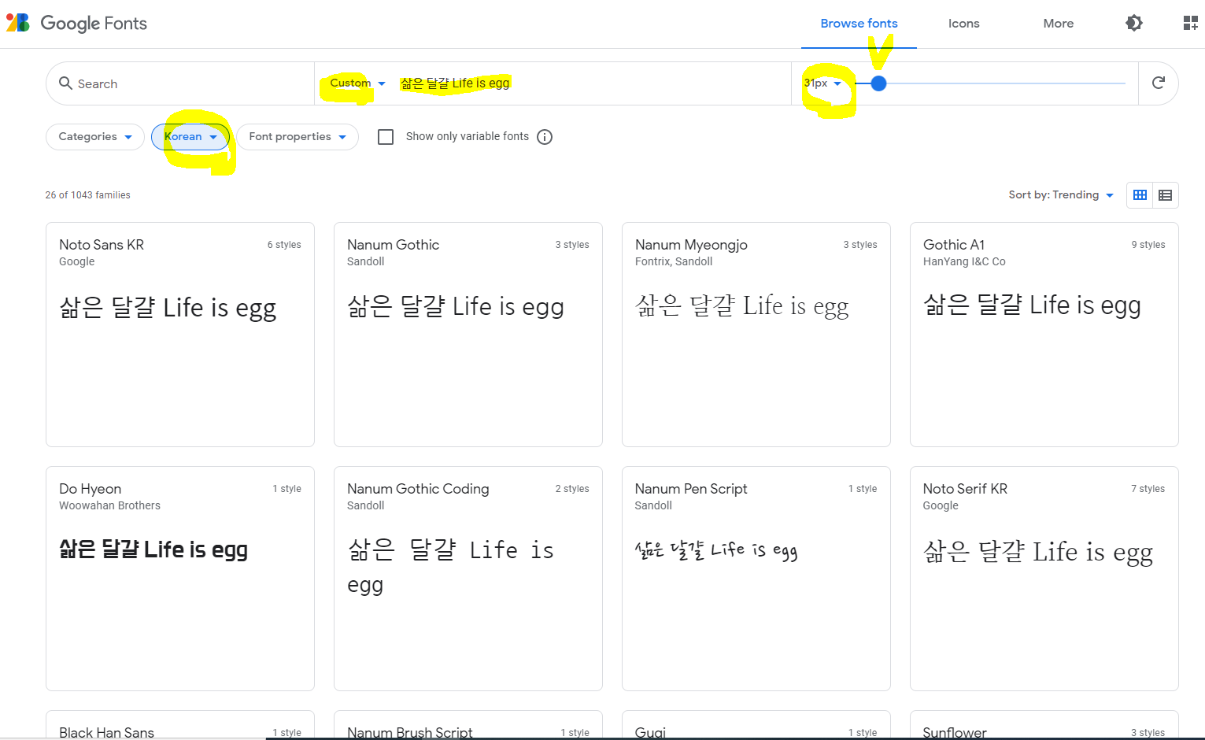Open the Noto Serif KR font card
Viewport: 1205px width, 740px height.
point(1044,579)
